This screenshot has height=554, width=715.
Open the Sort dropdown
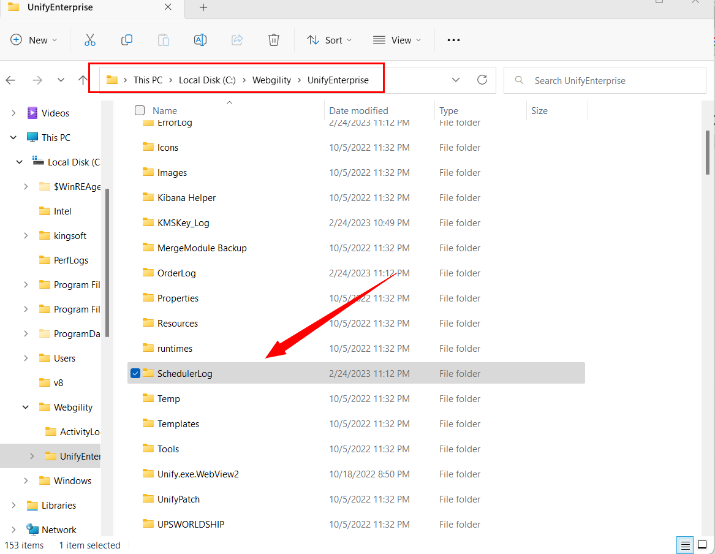tap(329, 40)
